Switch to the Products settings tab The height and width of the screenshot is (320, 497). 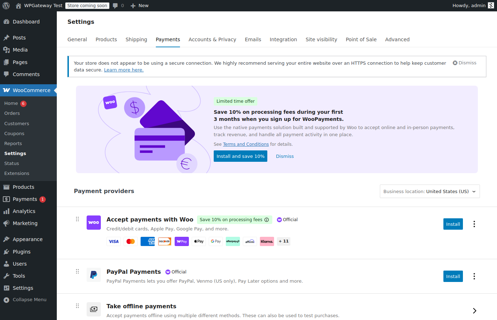click(106, 39)
